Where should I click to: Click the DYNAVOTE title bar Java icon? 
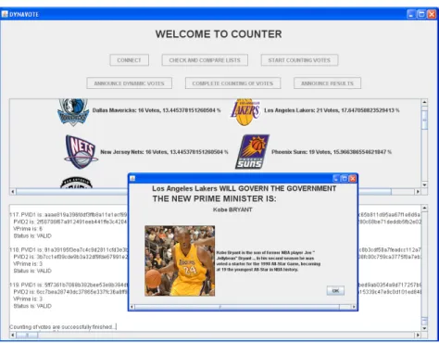[5, 14]
